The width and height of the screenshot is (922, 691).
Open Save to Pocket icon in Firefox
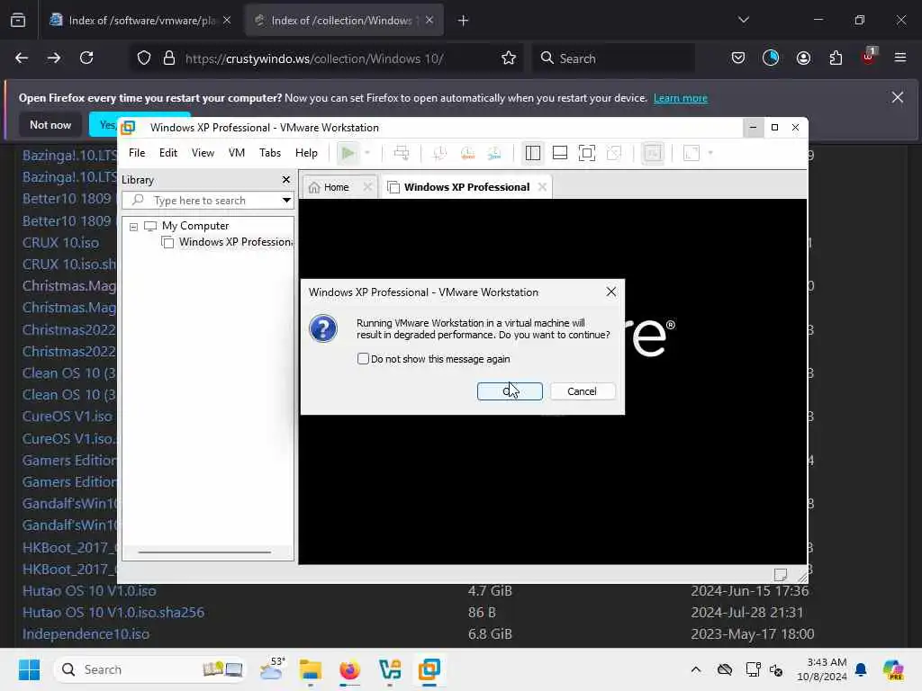(738, 58)
